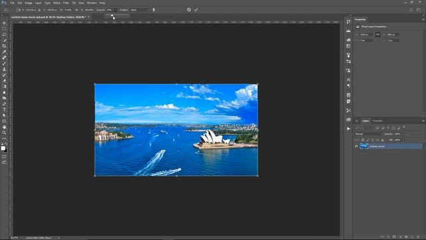Hide the Sydney Harbor layer
Image resolution: width=426 pixels, height=240 pixels.
pos(357,147)
